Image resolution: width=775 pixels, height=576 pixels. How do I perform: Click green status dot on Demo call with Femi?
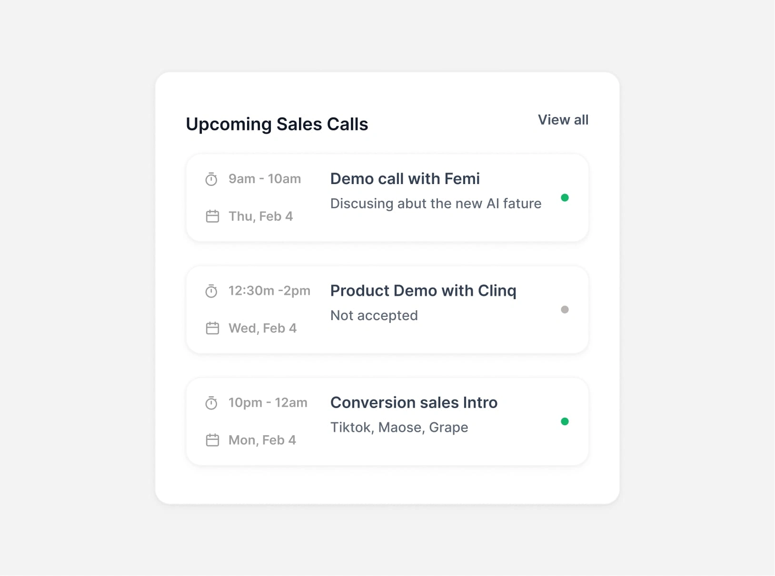tap(565, 198)
